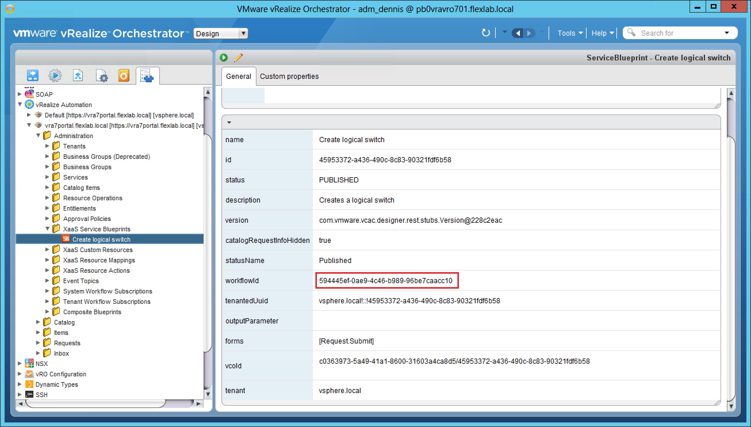Viewport: 751px width, 427px height.
Task: Select the Requests tree item
Action: (x=67, y=343)
